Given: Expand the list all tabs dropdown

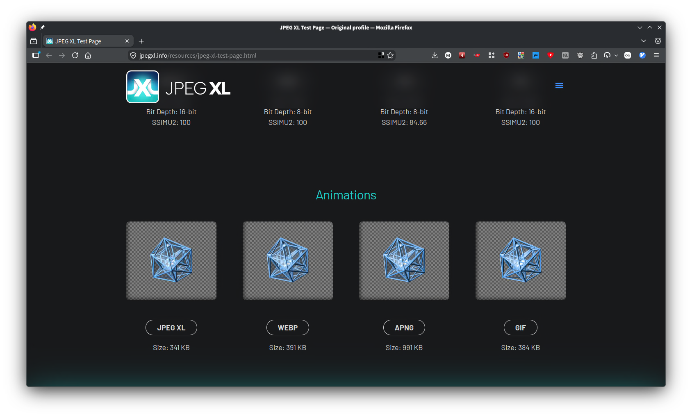Looking at the screenshot, I should coord(644,41).
